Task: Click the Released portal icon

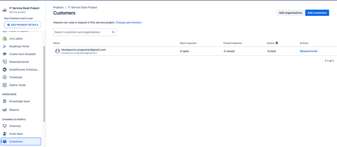Action: coord(4,62)
